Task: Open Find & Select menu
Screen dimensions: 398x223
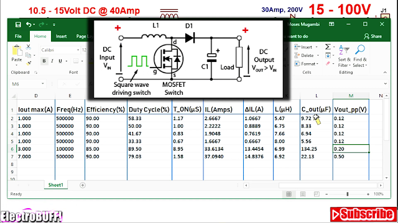Action: (x=360, y=56)
